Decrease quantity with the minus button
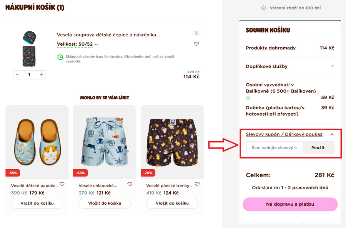 17,74
